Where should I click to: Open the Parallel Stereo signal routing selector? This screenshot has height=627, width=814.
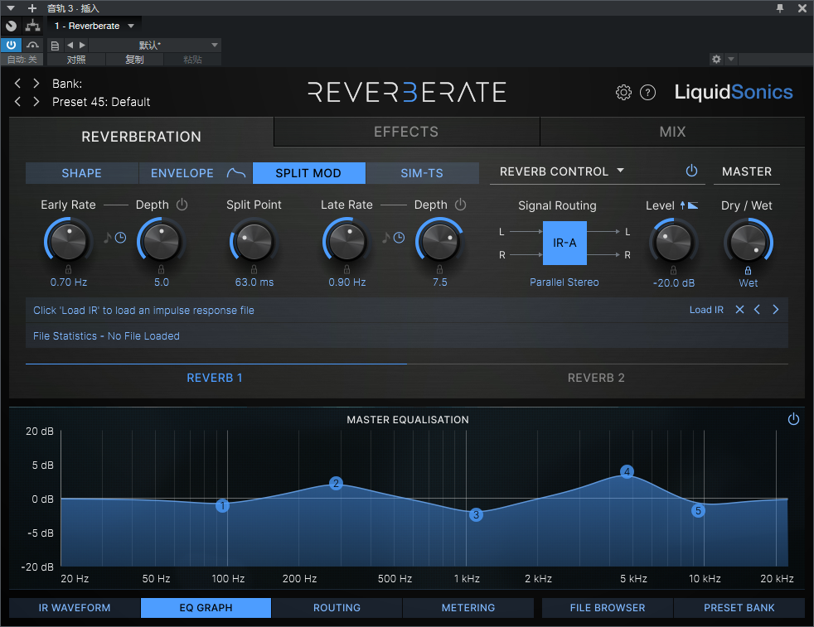564,282
